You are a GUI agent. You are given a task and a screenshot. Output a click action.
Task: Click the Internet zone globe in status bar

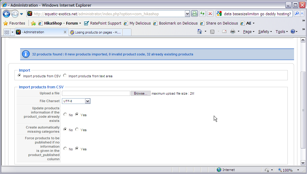click(x=219, y=170)
